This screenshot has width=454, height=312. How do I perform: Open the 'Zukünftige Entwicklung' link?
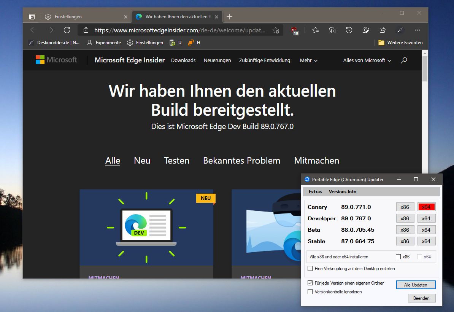pyautogui.click(x=265, y=60)
